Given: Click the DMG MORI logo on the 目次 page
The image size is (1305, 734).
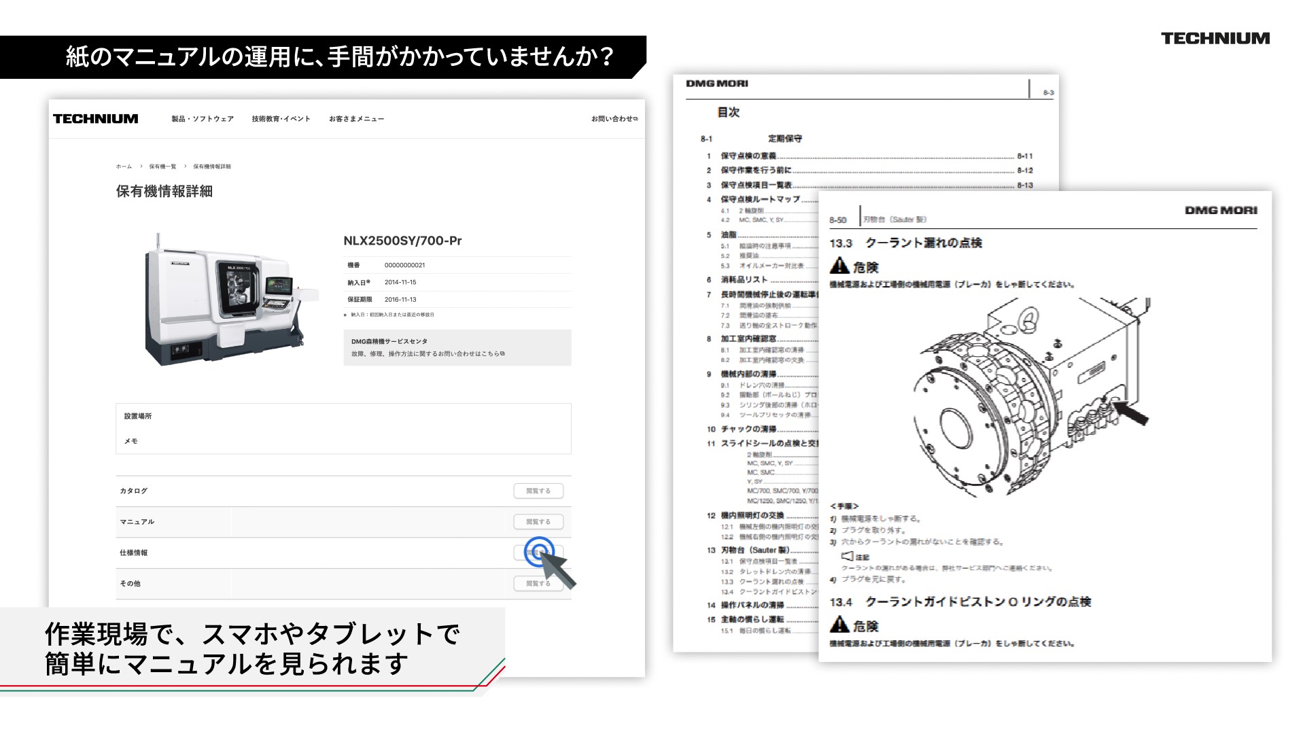Looking at the screenshot, I should [x=717, y=84].
